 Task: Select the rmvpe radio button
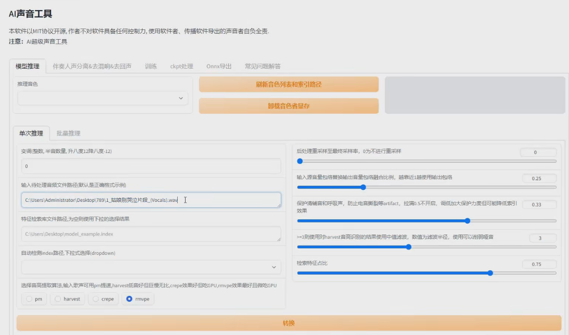[130, 299]
